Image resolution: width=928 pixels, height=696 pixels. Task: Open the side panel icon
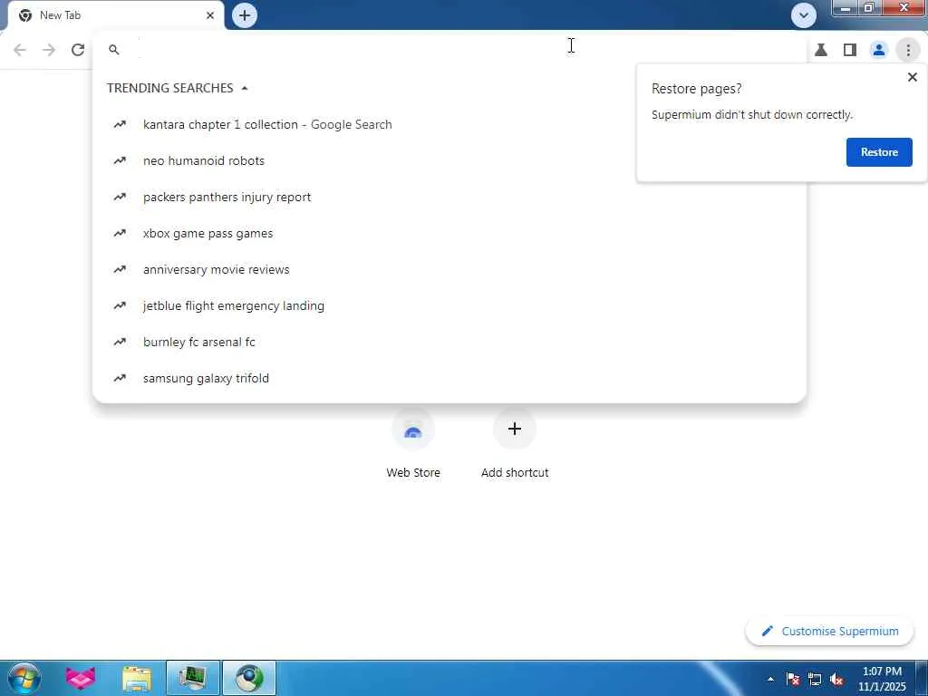(x=850, y=50)
